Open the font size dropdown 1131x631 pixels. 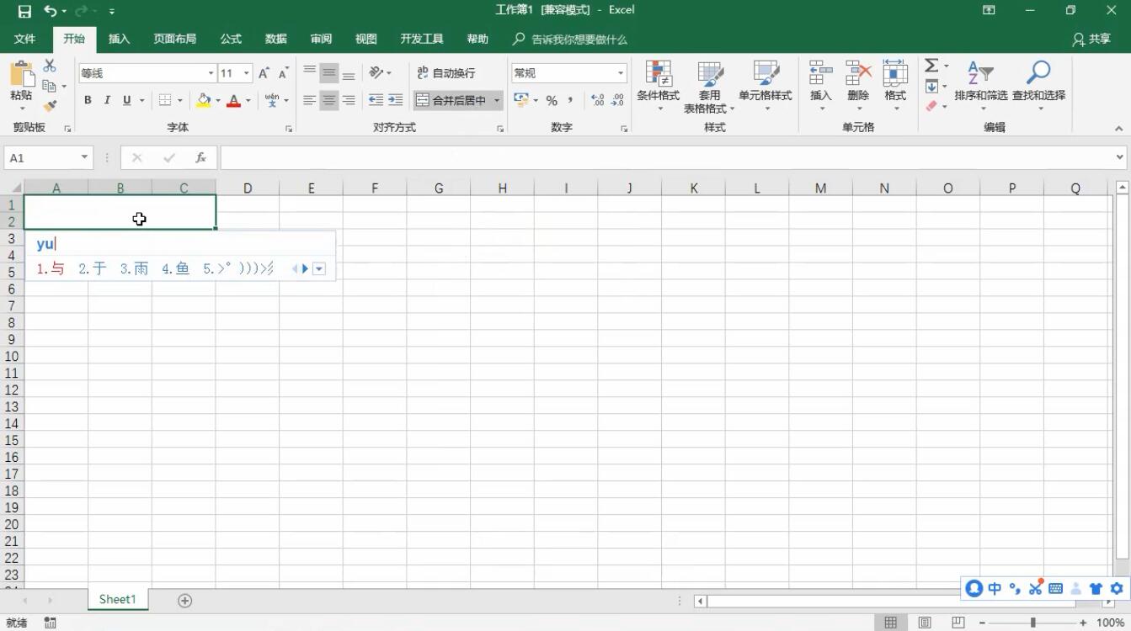click(247, 73)
